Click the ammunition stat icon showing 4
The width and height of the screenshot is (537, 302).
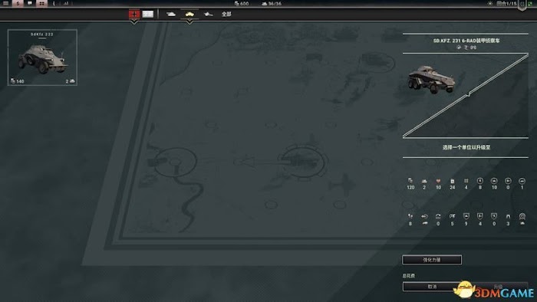pyautogui.click(x=466, y=181)
